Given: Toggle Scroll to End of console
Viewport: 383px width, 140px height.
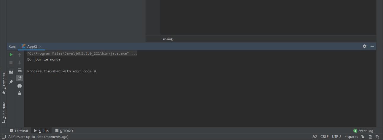Looking at the screenshot, I should point(20,78).
